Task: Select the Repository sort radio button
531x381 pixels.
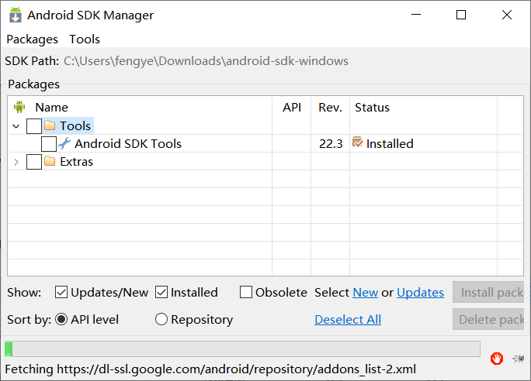Action: (x=161, y=319)
